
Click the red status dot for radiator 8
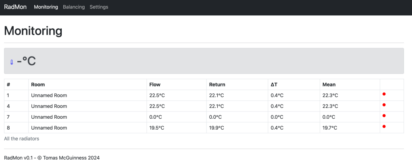(x=384, y=126)
